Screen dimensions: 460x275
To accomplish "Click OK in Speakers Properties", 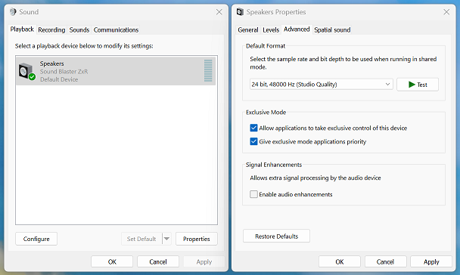I will (x=340, y=261).
